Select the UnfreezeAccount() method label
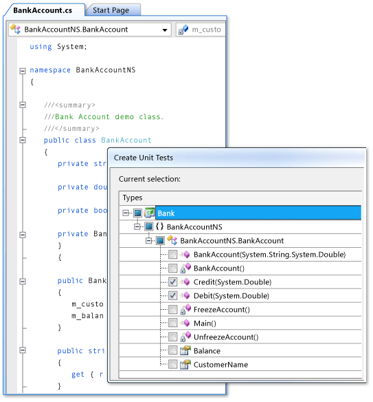The width and height of the screenshot is (373, 402). tap(226, 337)
